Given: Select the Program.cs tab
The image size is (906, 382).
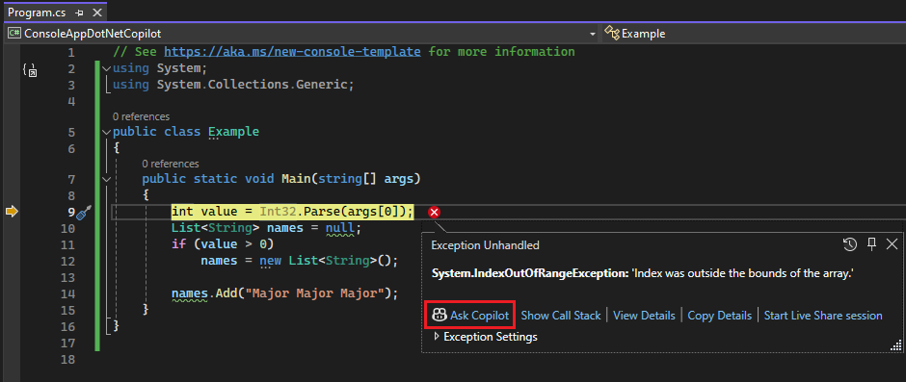Looking at the screenshot, I should tap(39, 13).
